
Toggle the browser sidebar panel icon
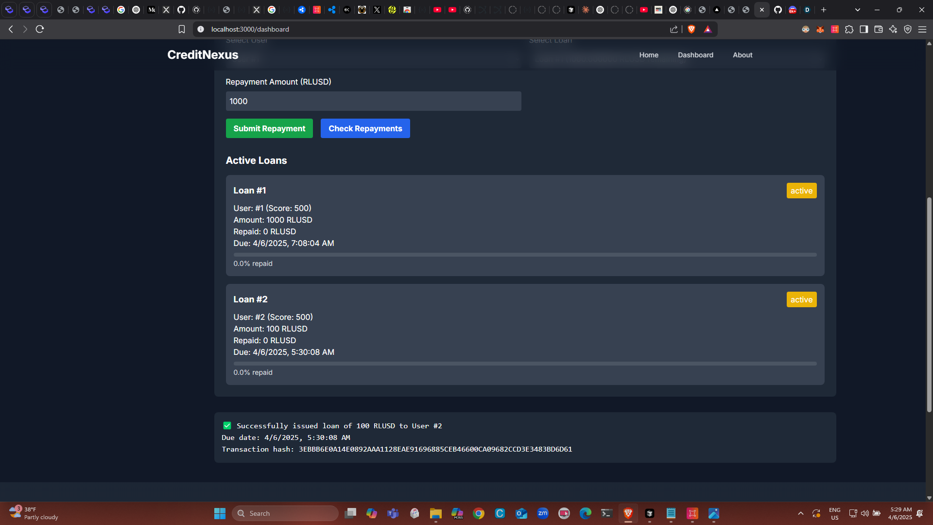point(864,29)
